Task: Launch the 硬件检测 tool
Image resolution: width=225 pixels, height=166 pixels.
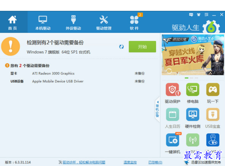Action: pyautogui.click(x=192, y=118)
